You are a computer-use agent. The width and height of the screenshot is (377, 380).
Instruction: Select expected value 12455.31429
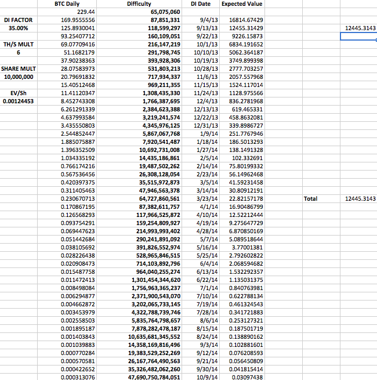pyautogui.click(x=242, y=28)
